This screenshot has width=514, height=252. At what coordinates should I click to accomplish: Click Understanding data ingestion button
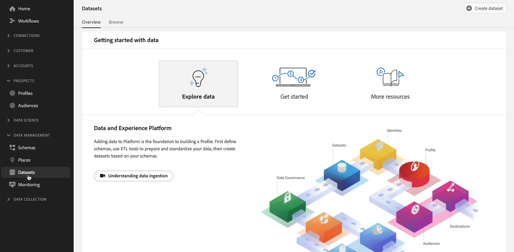point(134,176)
